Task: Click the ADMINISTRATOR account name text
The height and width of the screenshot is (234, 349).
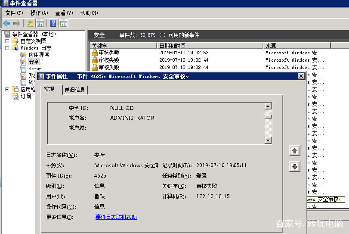Action: tap(132, 118)
